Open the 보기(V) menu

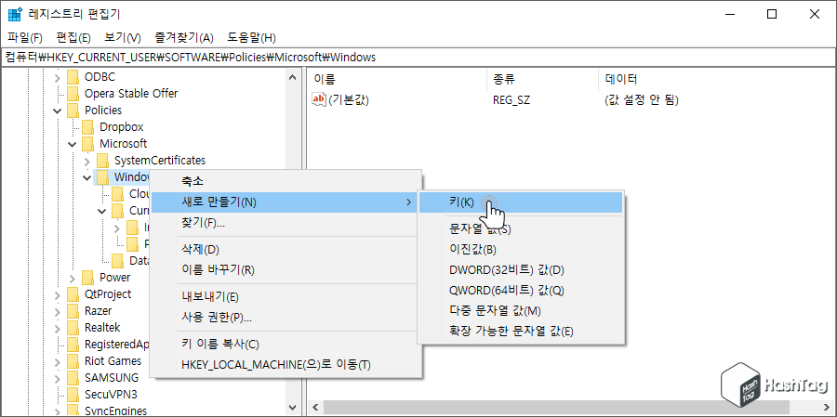(123, 38)
